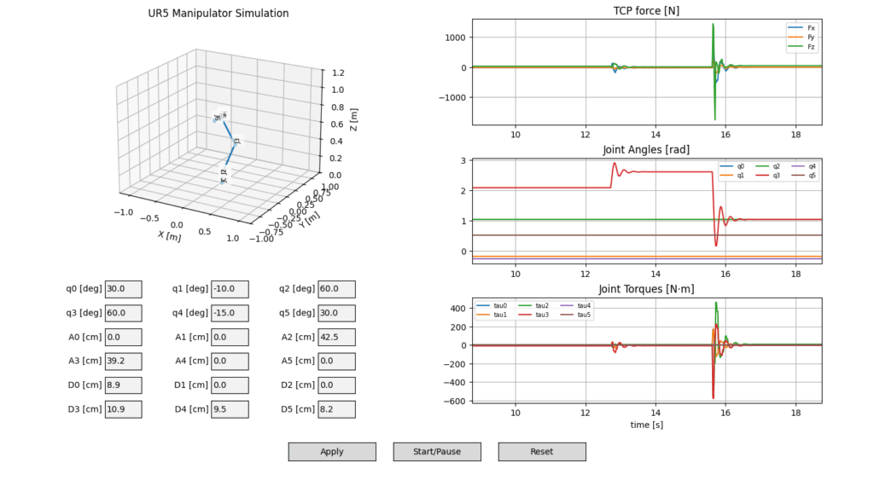Focus the q2 [deg] input box

point(335,289)
